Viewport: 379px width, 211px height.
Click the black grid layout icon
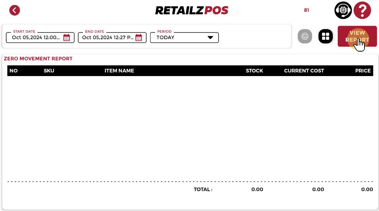tap(326, 36)
